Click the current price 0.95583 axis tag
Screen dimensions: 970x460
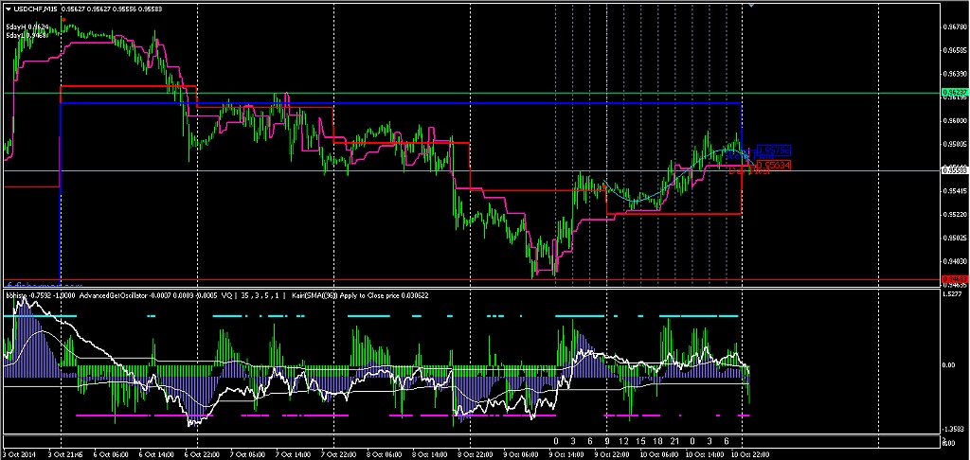955,170
